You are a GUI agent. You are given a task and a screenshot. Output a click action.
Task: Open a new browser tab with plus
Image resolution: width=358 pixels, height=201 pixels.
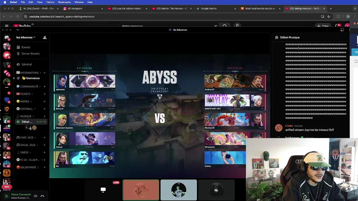pyautogui.click(x=331, y=8)
